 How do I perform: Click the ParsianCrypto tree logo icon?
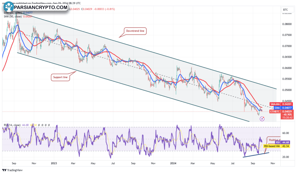click(10, 7)
